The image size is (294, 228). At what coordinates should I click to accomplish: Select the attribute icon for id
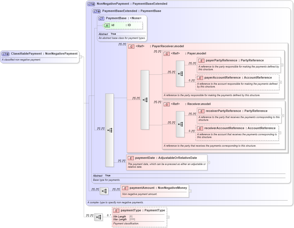pos(107,25)
